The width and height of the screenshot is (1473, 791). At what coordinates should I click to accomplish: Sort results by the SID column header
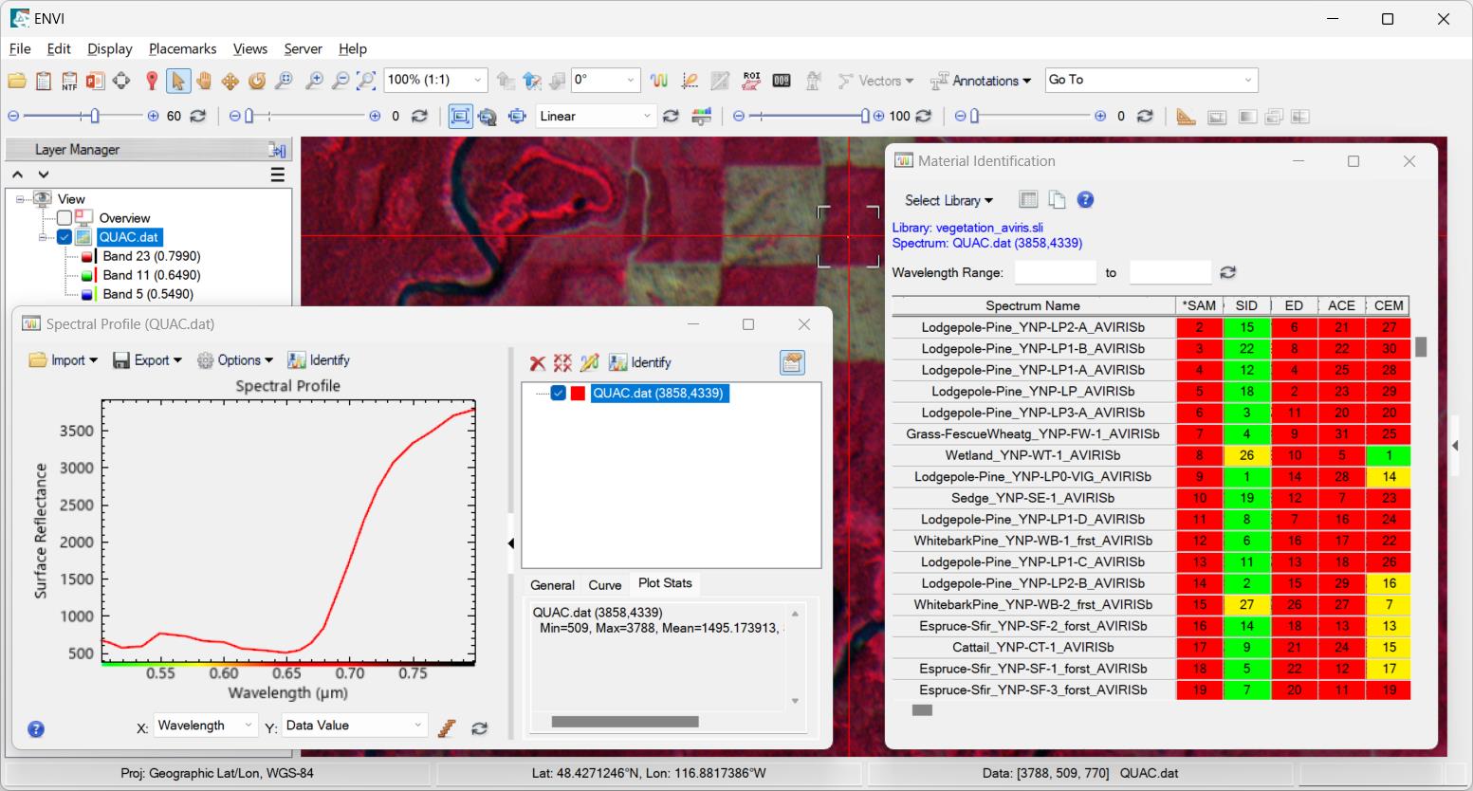pyautogui.click(x=1246, y=305)
